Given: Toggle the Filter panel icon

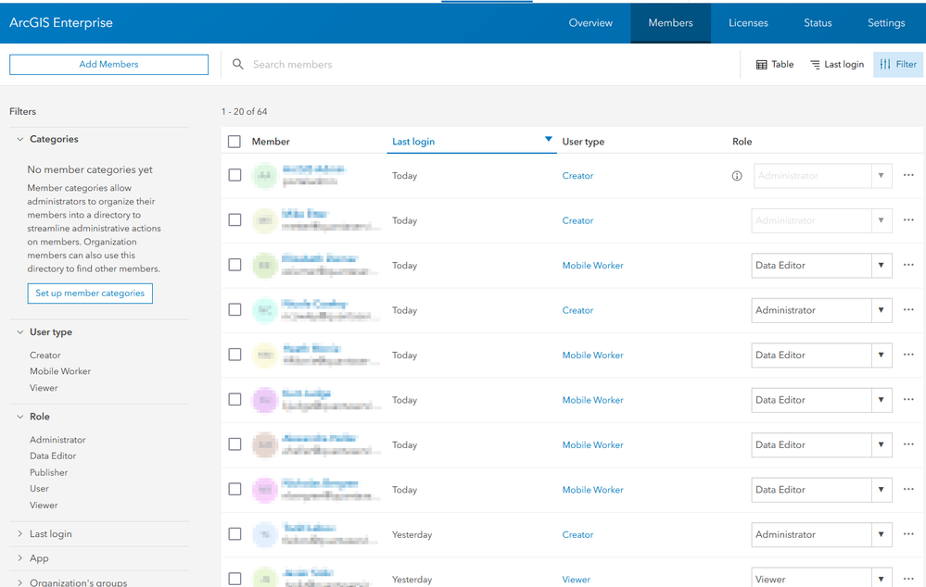Looking at the screenshot, I should [884, 64].
